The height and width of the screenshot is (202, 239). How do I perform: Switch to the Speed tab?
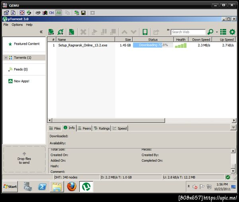click(x=120, y=128)
